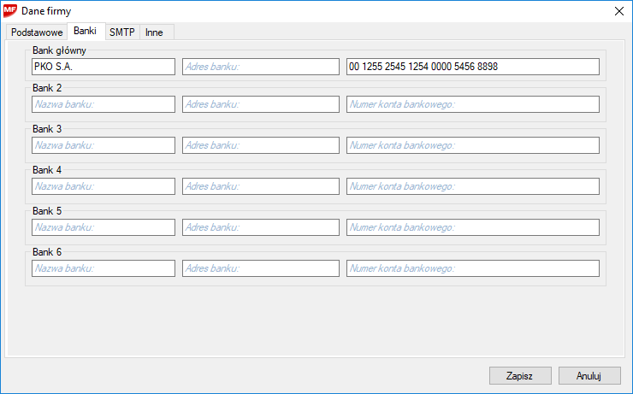This screenshot has height=394, width=633.
Task: Select the Bank 2 name field
Action: tap(103, 104)
